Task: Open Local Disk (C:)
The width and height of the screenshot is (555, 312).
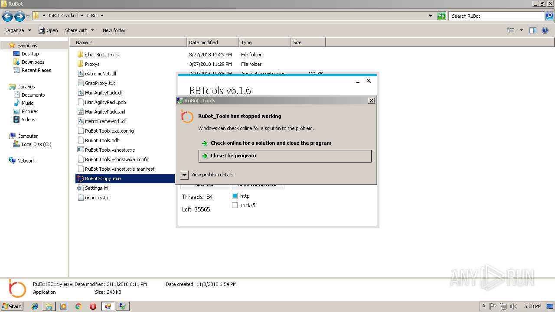Action: point(36,144)
